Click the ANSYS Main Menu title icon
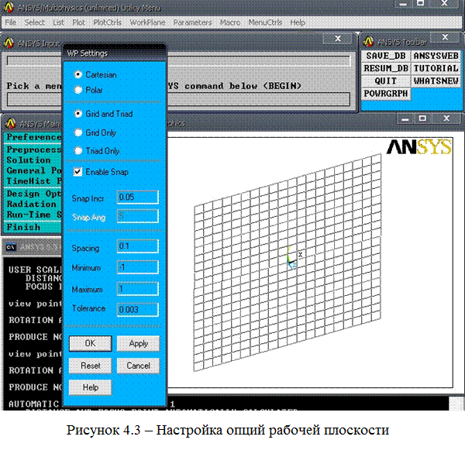The width and height of the screenshot is (465, 457). tap(11, 123)
